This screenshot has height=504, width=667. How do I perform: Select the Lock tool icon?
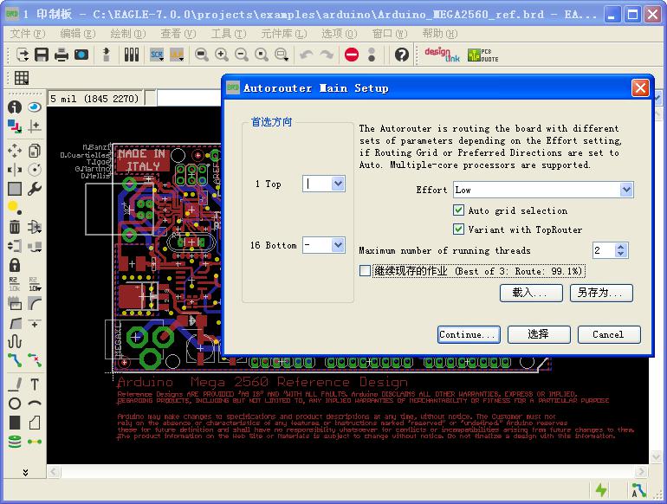pyautogui.click(x=15, y=265)
